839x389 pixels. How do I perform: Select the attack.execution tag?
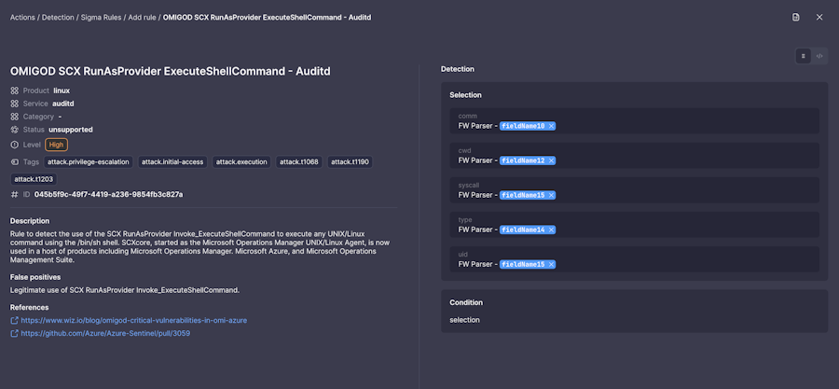point(241,162)
